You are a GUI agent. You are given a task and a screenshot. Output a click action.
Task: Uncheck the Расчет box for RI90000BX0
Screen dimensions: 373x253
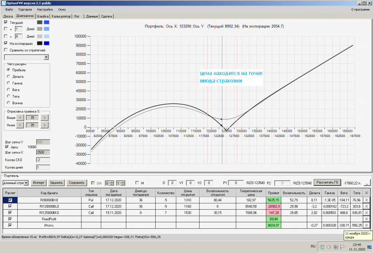click(x=10, y=200)
